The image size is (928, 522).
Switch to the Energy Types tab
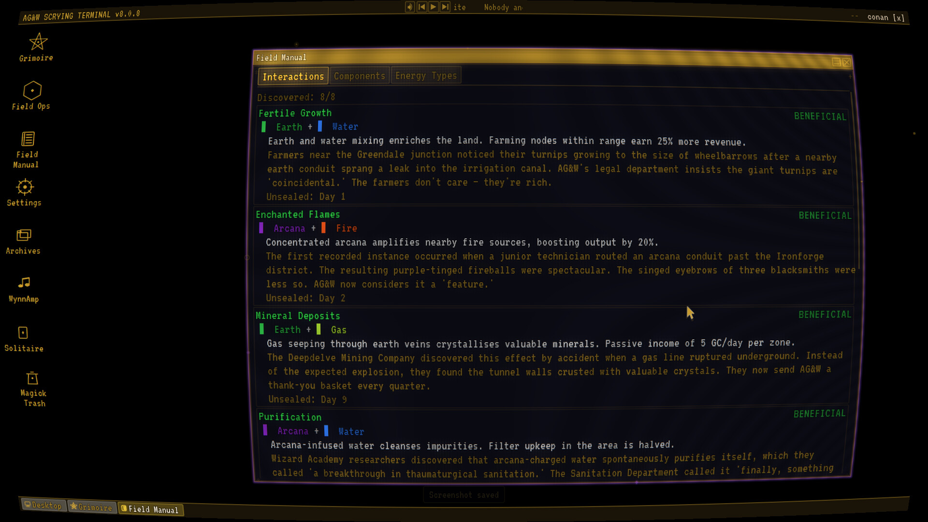426,75
